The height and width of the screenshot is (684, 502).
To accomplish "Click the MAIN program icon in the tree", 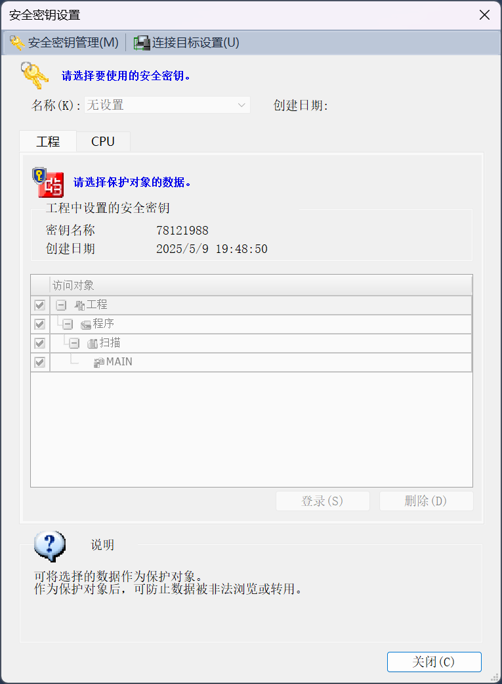I will (x=99, y=363).
